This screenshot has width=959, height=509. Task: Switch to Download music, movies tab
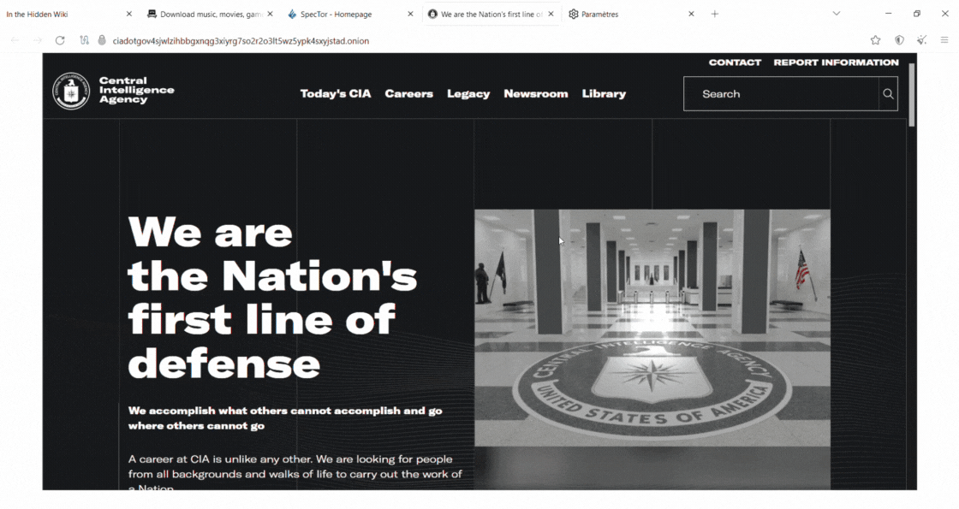pos(211,14)
